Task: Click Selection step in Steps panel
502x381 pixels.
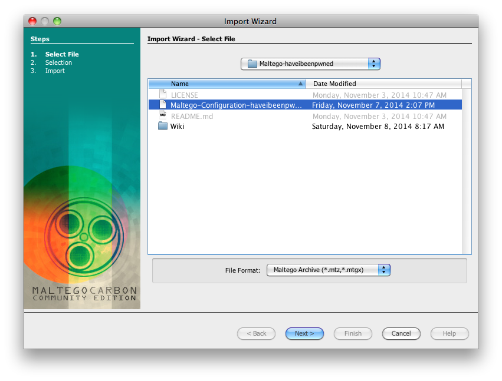Action: click(58, 62)
